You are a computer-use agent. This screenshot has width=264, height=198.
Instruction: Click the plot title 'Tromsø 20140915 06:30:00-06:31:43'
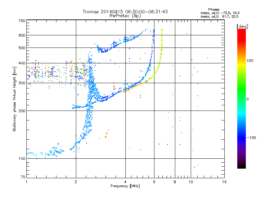tap(125, 12)
